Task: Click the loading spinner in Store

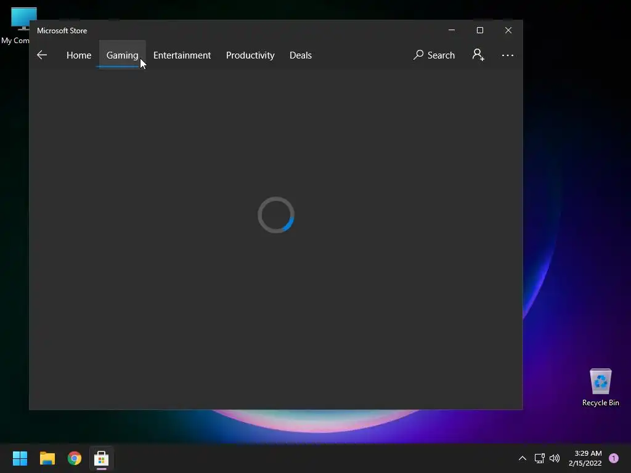Action: click(276, 215)
